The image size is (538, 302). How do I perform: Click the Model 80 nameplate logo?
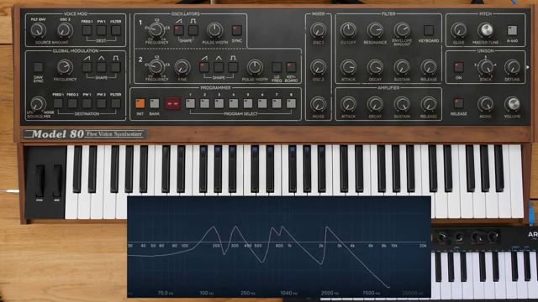tap(86, 134)
